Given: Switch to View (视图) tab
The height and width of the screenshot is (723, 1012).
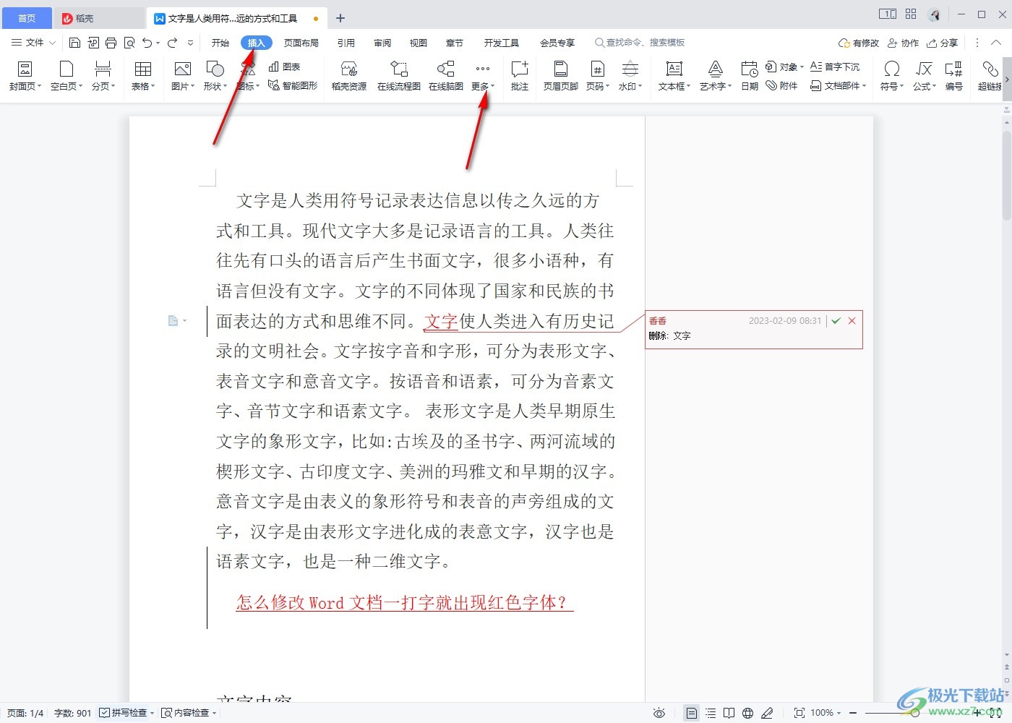Looking at the screenshot, I should click(x=419, y=43).
